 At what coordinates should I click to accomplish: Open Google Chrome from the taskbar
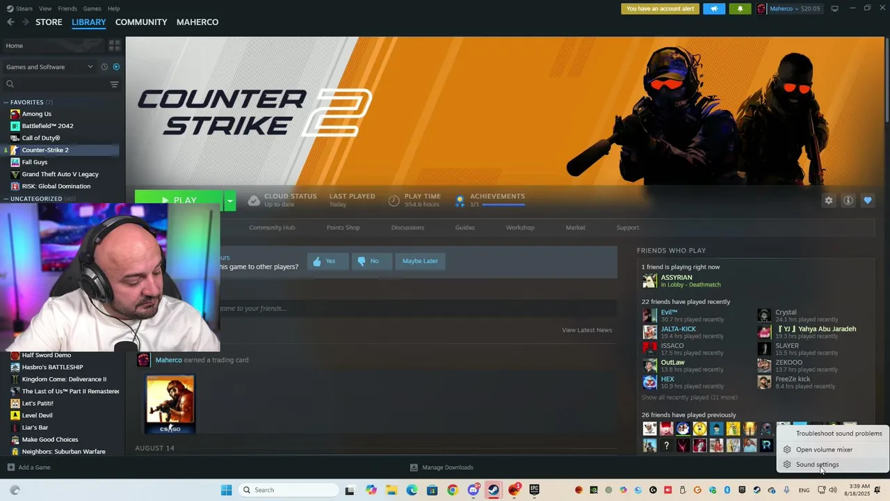click(453, 490)
